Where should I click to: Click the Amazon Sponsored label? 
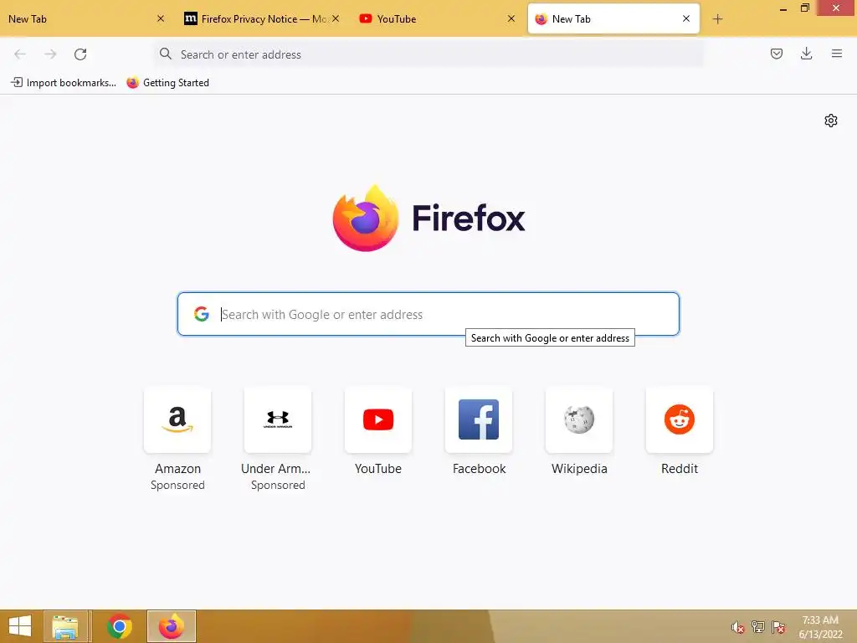click(x=177, y=485)
